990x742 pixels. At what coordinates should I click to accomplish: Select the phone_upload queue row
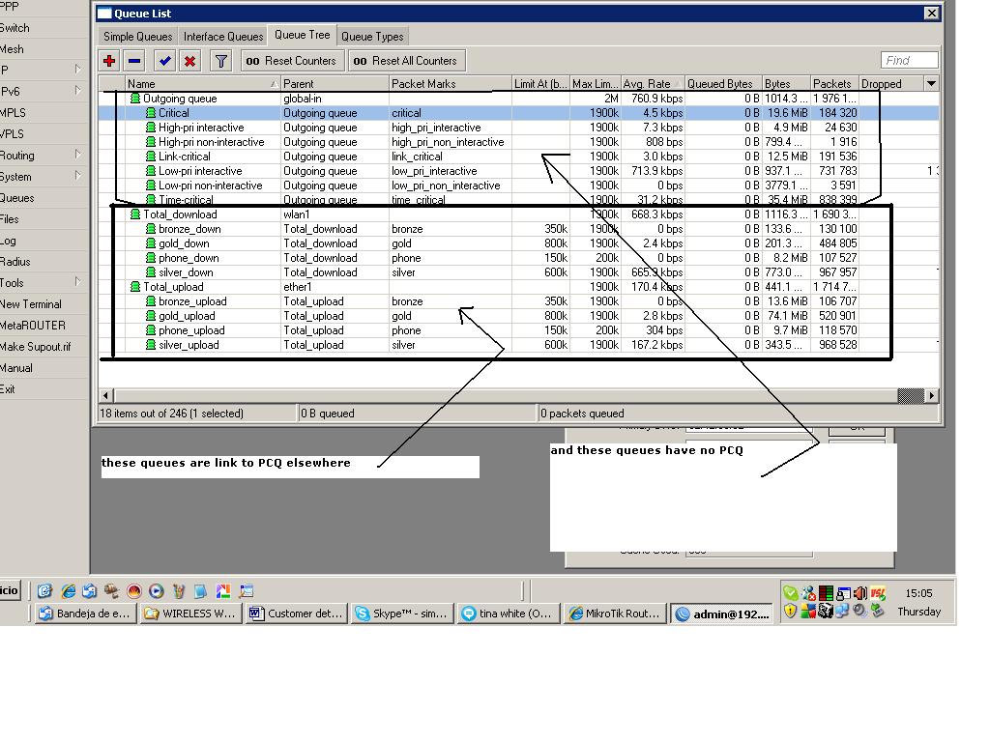click(519, 330)
